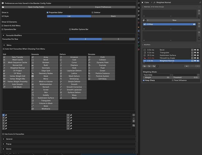Choose Array from Generate modifiers

(45, 57)
